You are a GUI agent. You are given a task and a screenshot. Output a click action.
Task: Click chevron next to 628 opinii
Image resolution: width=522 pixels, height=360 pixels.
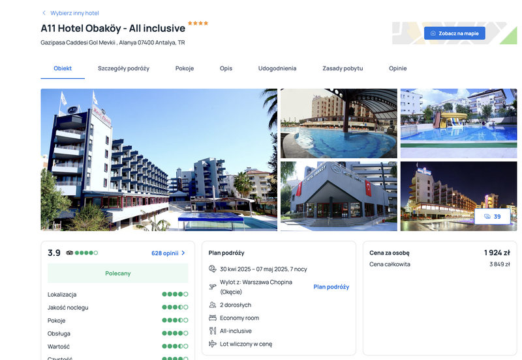click(x=183, y=253)
